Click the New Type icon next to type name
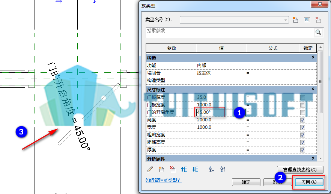 (295, 20)
